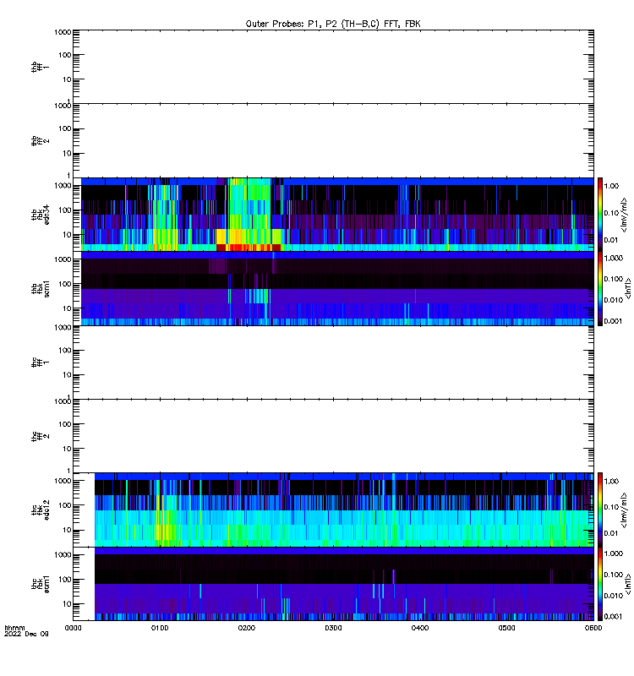
Task: Click the "2022 Dec 09" date label
Action: 26,634
